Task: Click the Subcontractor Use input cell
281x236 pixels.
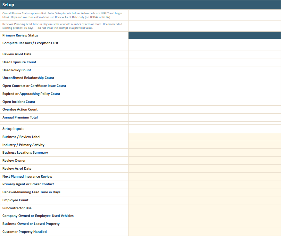Action: point(205,208)
